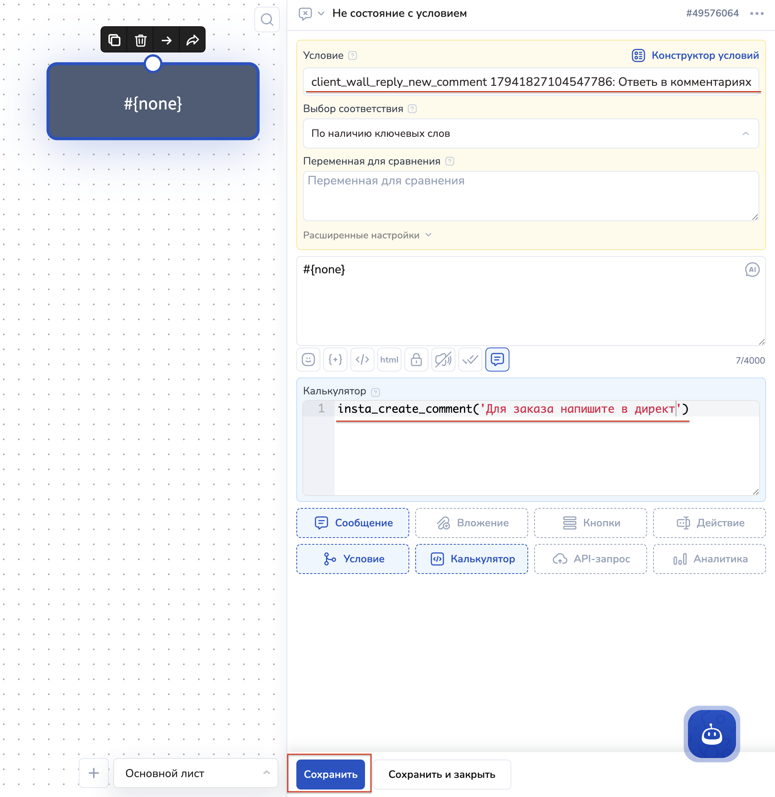Viewport: 775px width, 797px height.
Task: Delete block with trash icon
Action: click(140, 40)
